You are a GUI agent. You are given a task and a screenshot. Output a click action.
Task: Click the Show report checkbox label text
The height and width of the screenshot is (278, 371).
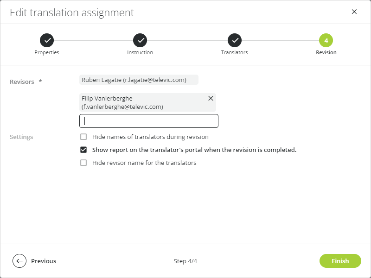point(194,150)
